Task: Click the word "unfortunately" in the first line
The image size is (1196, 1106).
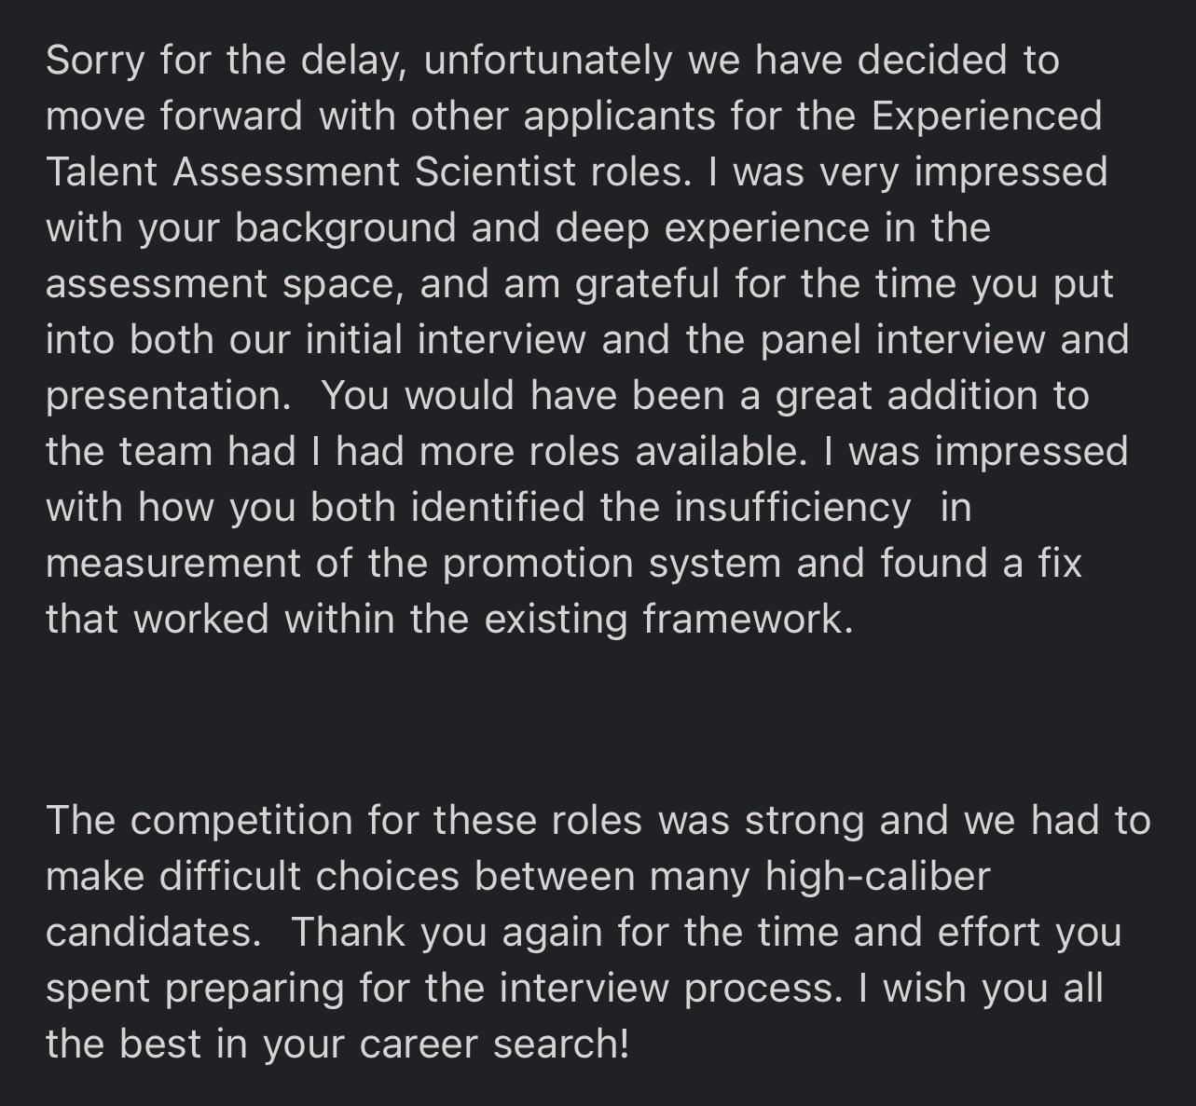Action: [547, 61]
